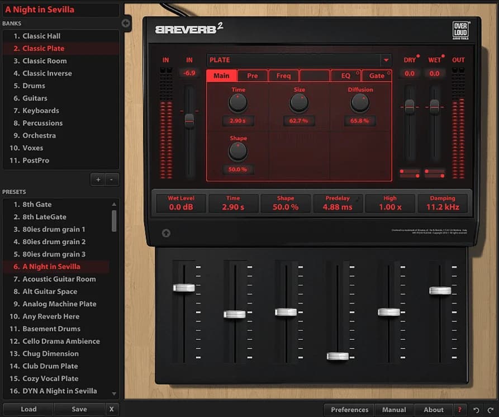Click the Load button
Screen dimensions: 499x417
[27, 410]
